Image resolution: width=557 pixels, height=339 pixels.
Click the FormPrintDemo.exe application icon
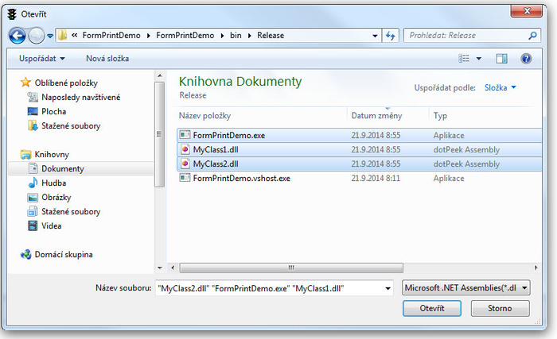tap(185, 135)
